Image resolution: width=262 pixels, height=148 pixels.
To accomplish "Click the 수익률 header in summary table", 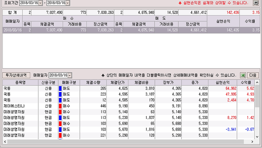I will tap(250, 21).
